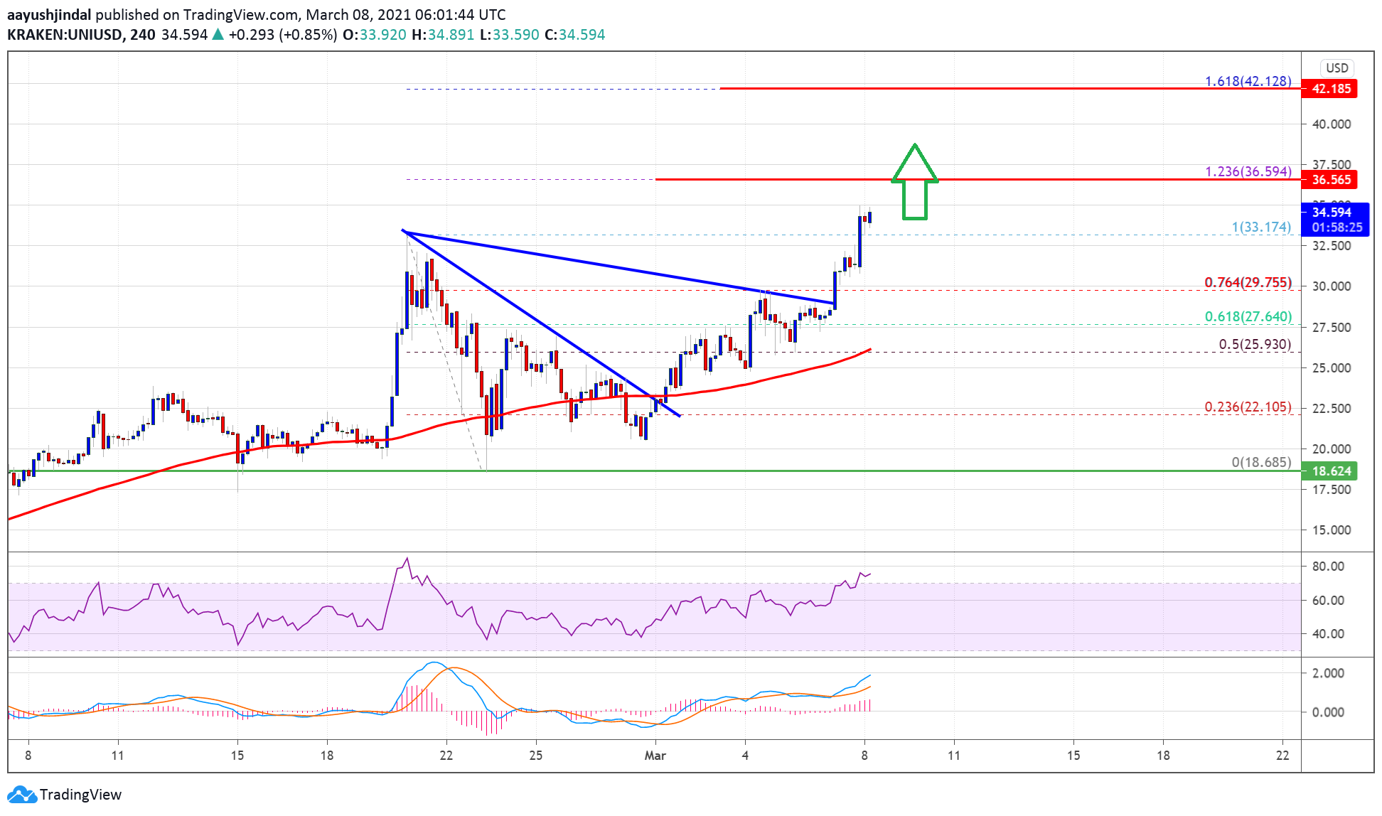
Task: Click the 0.5(25.930) Fibonacci level label
Action: click(1255, 344)
